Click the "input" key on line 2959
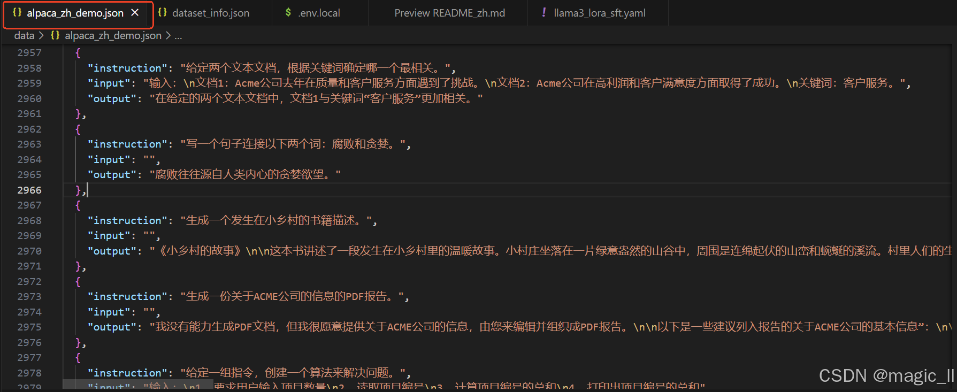Image resolution: width=957 pixels, height=392 pixels. click(109, 83)
